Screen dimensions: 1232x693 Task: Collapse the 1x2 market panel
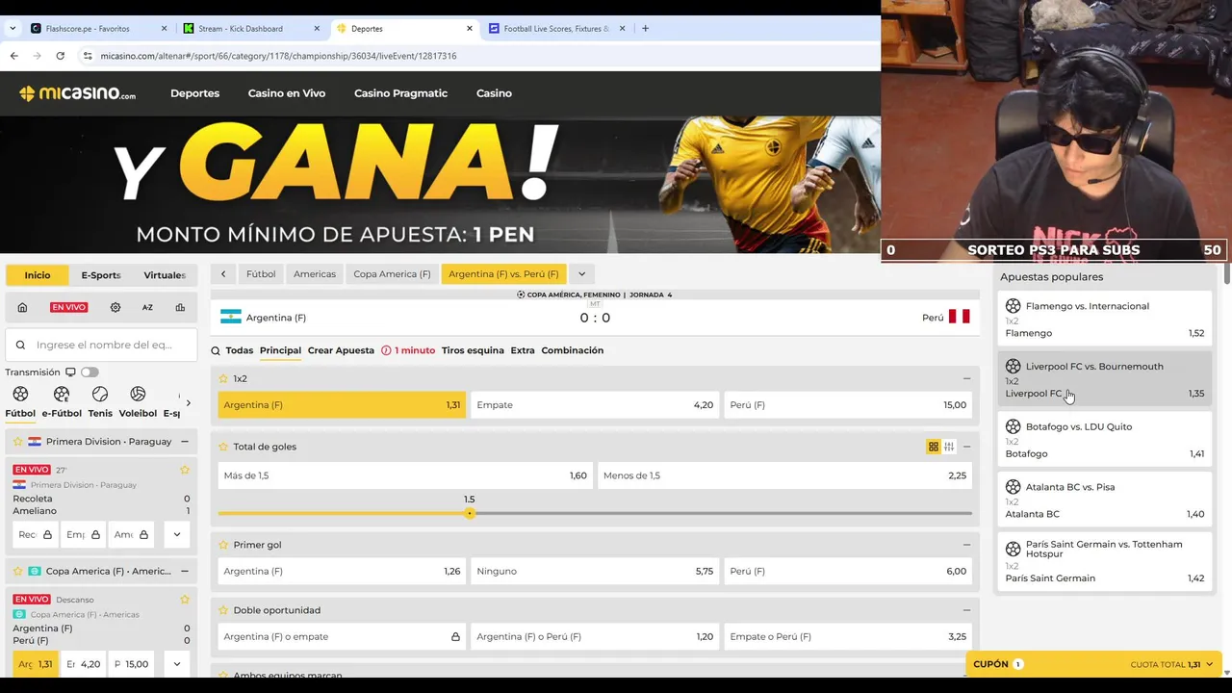pos(966,379)
